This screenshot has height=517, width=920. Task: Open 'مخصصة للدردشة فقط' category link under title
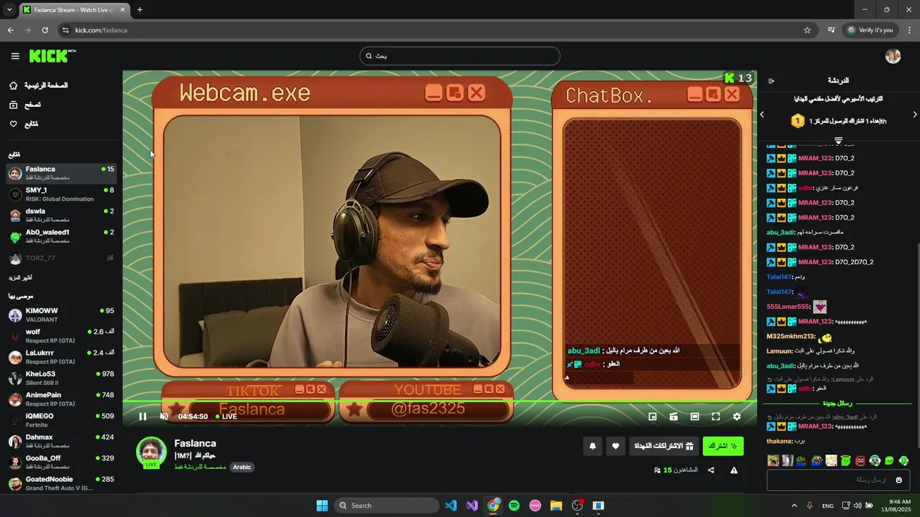click(x=200, y=467)
